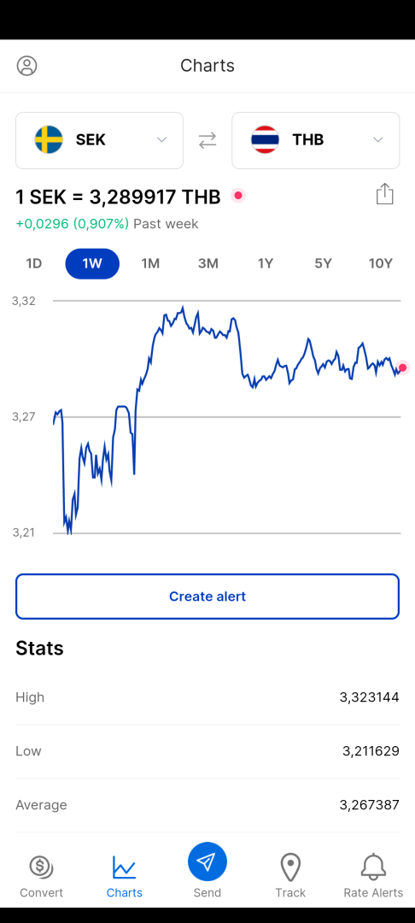The image size is (415, 923).
Task: Switch to the 3M range tab
Action: click(208, 264)
